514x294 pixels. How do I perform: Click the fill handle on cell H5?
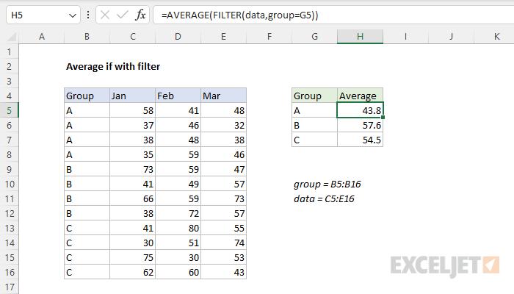[383, 117]
